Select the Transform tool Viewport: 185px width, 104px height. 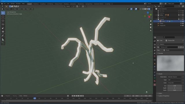click(x=3, y=32)
